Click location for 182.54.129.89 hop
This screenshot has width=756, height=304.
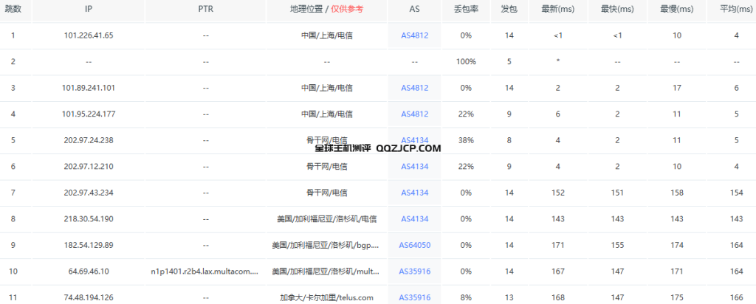coord(326,245)
